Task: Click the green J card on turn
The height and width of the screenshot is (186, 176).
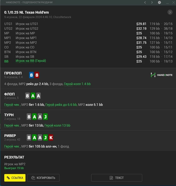Action: [x=45, y=117]
